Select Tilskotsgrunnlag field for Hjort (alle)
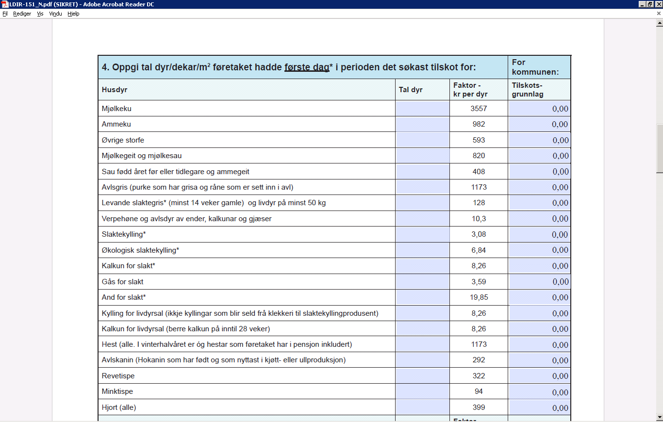Image resolution: width=663 pixels, height=422 pixels. tap(539, 407)
